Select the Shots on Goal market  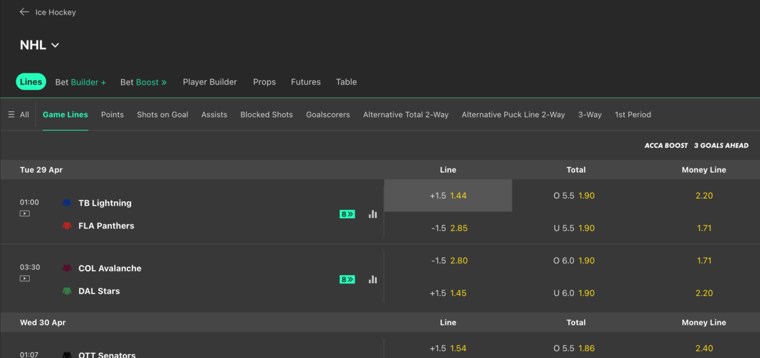[162, 114]
